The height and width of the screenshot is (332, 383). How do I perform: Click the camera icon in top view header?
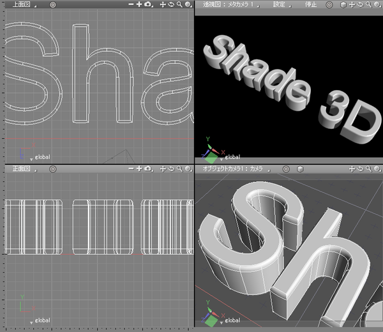coord(147,4)
